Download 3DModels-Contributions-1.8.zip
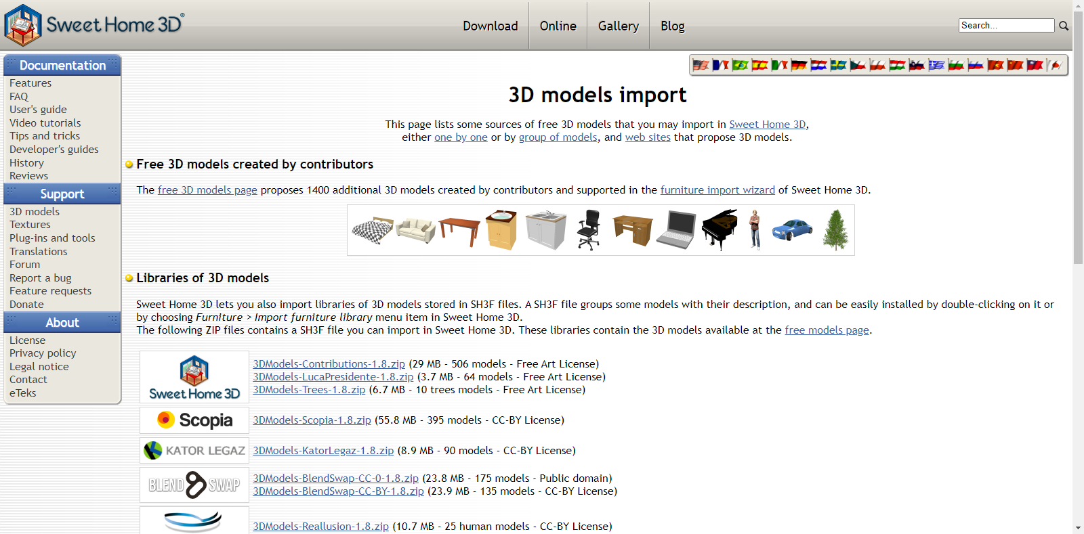Screen dimensions: 1084x534 pyautogui.click(x=329, y=364)
